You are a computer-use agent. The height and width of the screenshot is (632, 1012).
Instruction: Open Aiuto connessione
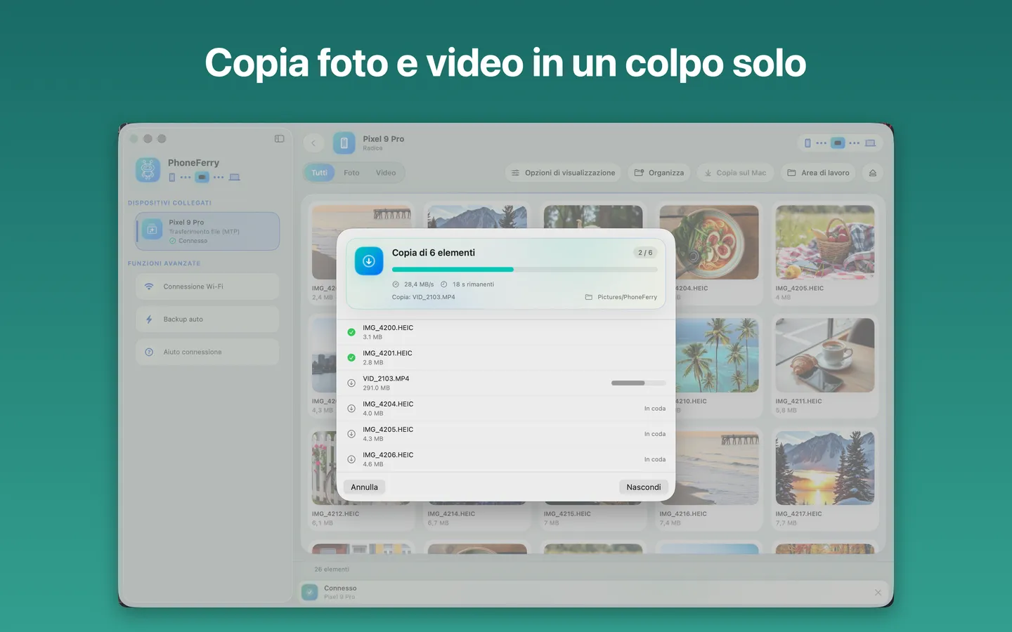pyautogui.click(x=207, y=352)
